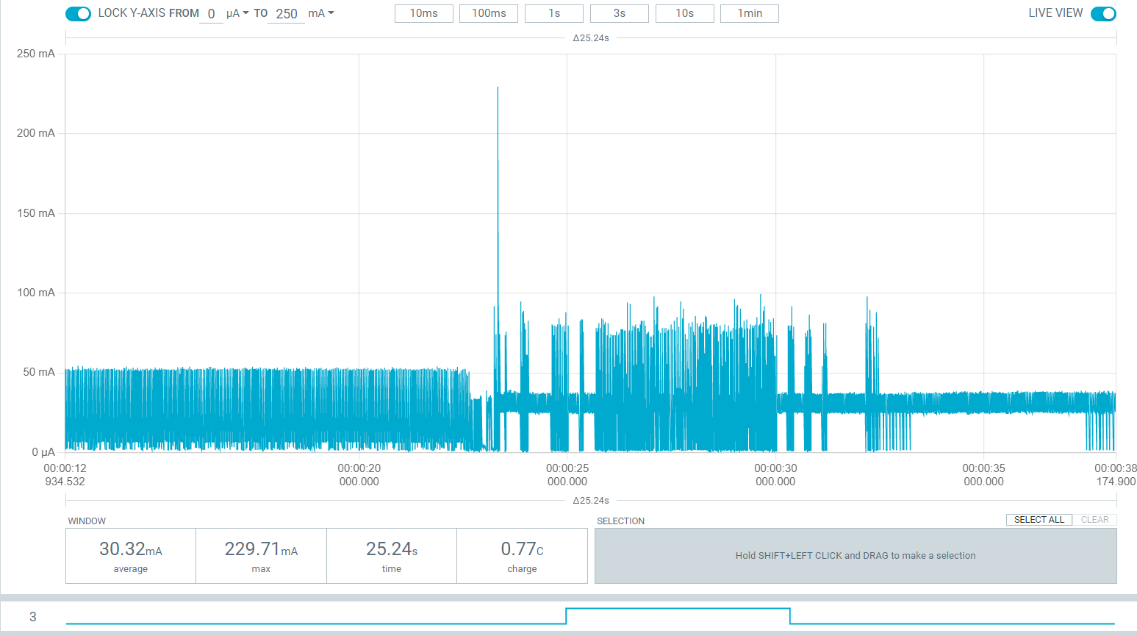The width and height of the screenshot is (1137, 636).
Task: Click the 25.24s time value
Action: 392,549
